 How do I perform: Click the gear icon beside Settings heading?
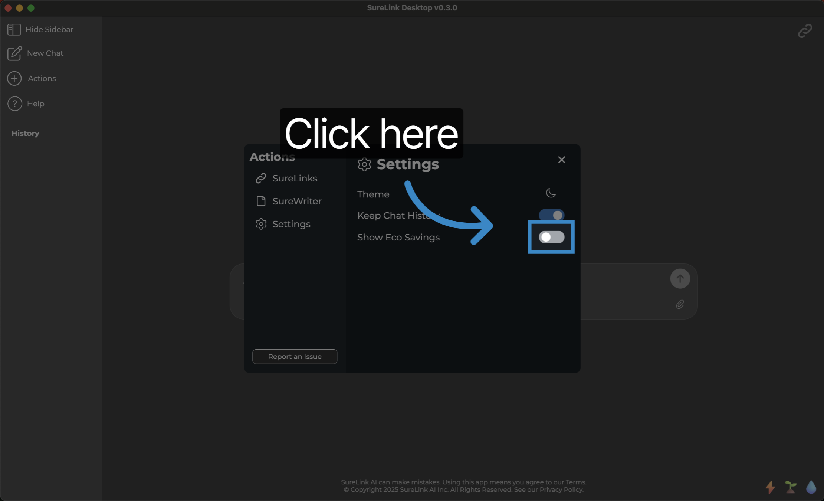click(x=364, y=164)
